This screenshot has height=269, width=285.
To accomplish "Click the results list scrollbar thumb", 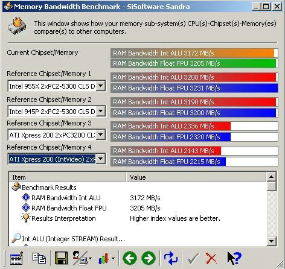I will tap(271, 186).
